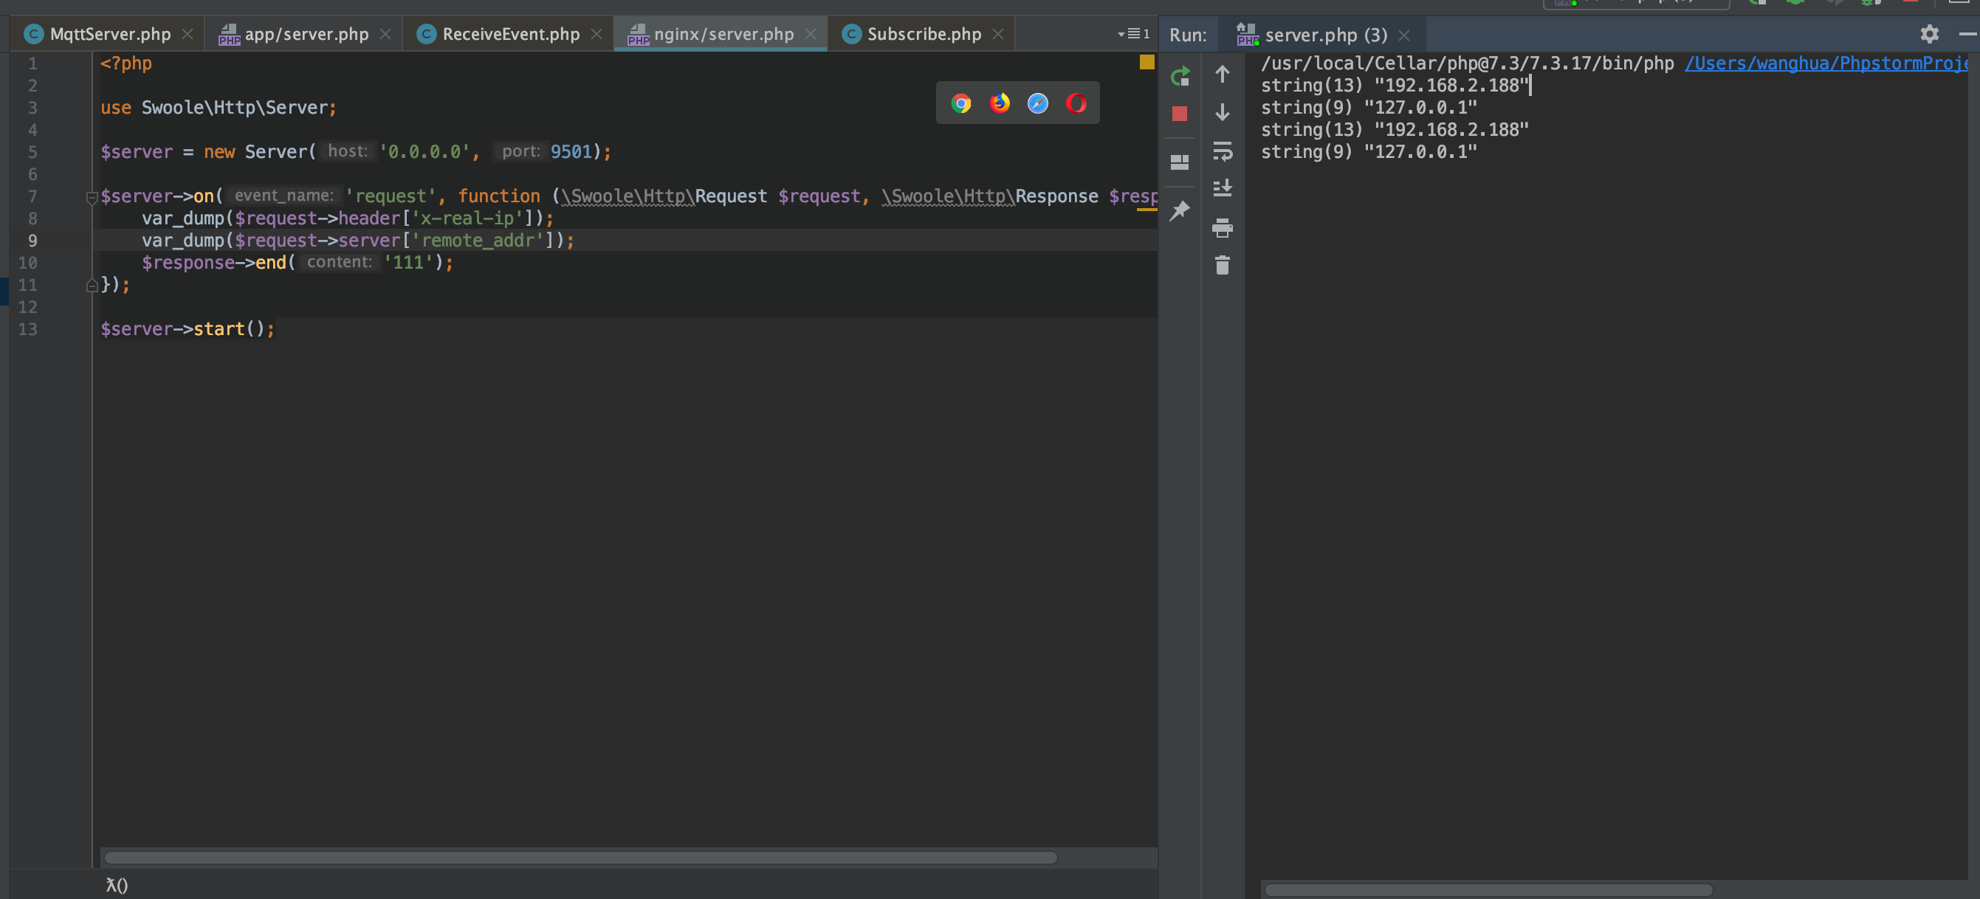Open the /Users/wanghua/PhpstormProje file link
Image resolution: width=1980 pixels, height=899 pixels.
(x=1826, y=63)
